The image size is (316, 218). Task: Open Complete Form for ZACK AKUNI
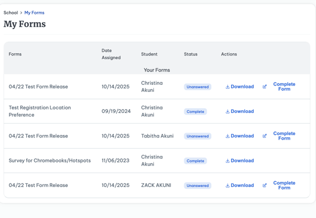click(x=284, y=185)
